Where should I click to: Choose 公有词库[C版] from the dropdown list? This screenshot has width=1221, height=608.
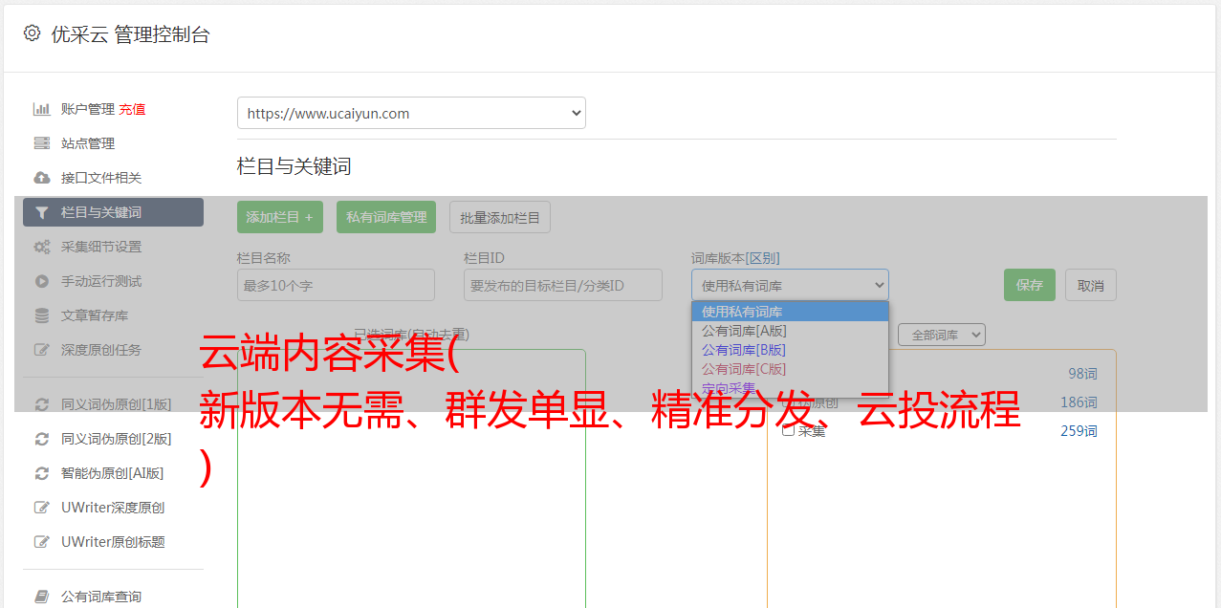744,369
